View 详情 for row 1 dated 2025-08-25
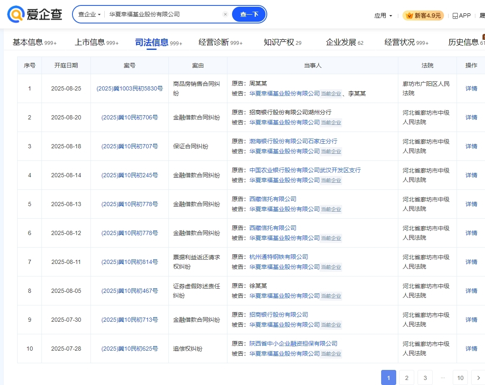The image size is (485, 385). (471, 88)
